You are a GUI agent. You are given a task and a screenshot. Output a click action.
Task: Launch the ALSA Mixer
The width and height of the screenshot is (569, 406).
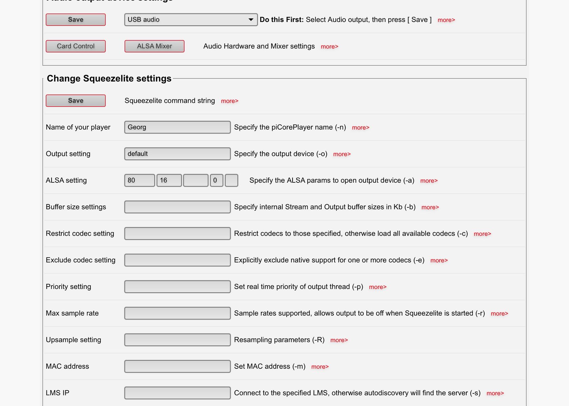click(155, 46)
